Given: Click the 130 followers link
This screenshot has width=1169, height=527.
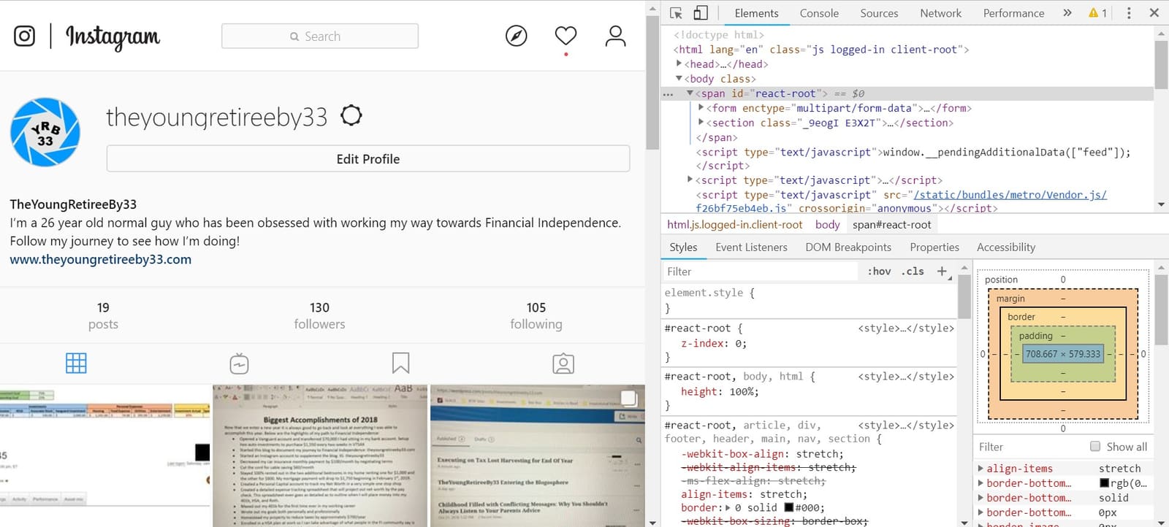Looking at the screenshot, I should (319, 315).
